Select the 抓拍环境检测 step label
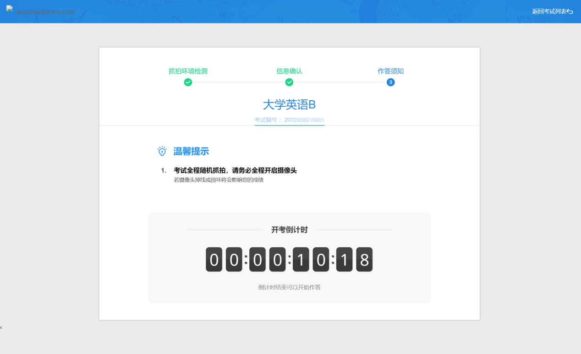This screenshot has height=354, width=581. pyautogui.click(x=188, y=71)
